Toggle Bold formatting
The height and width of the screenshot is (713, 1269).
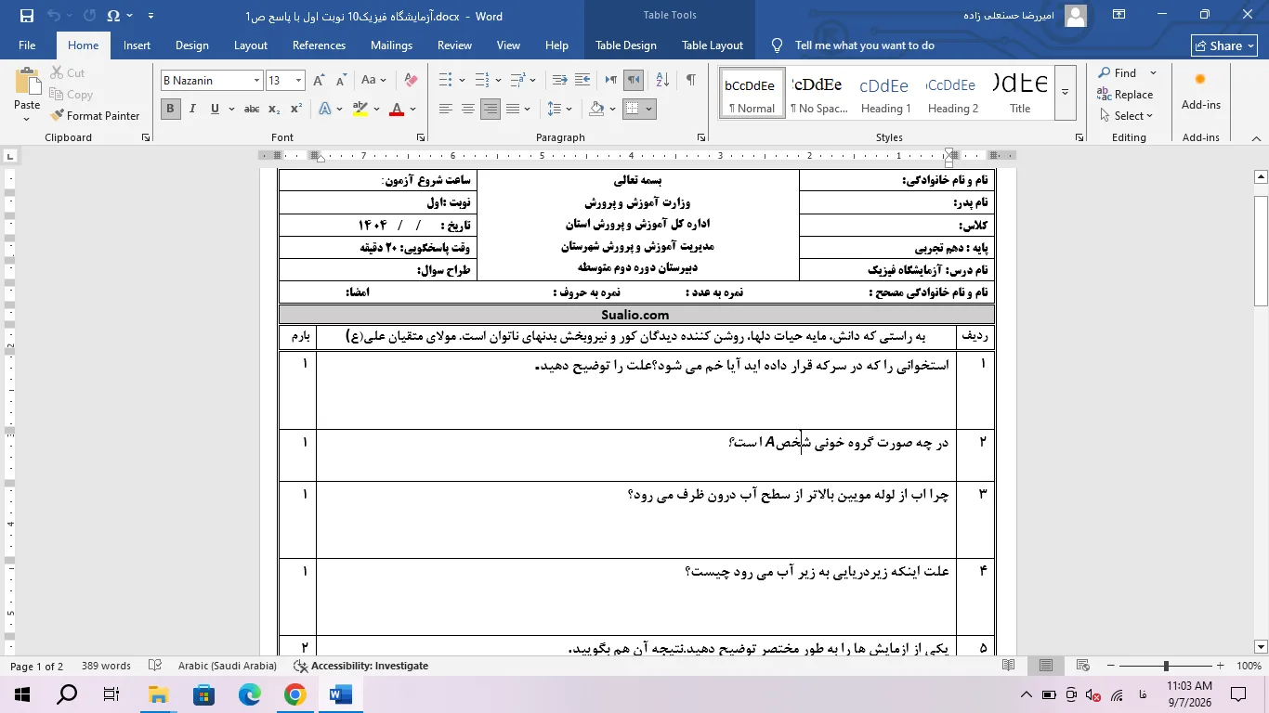point(170,110)
